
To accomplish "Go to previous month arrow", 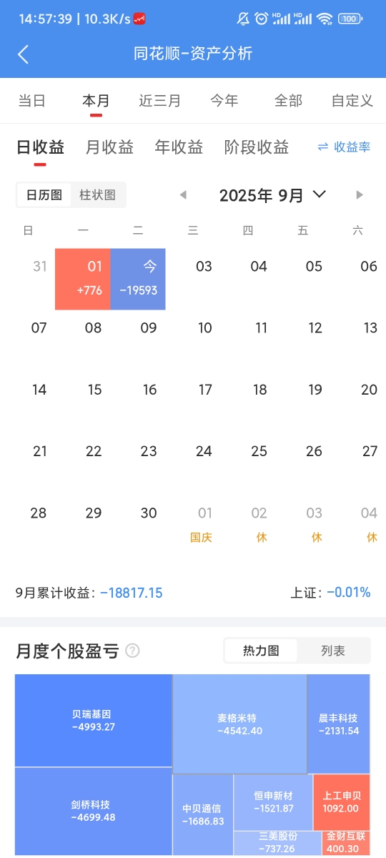I will pos(183,194).
